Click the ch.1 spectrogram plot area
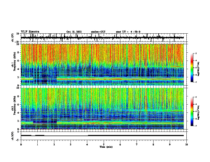 (102, 65)
